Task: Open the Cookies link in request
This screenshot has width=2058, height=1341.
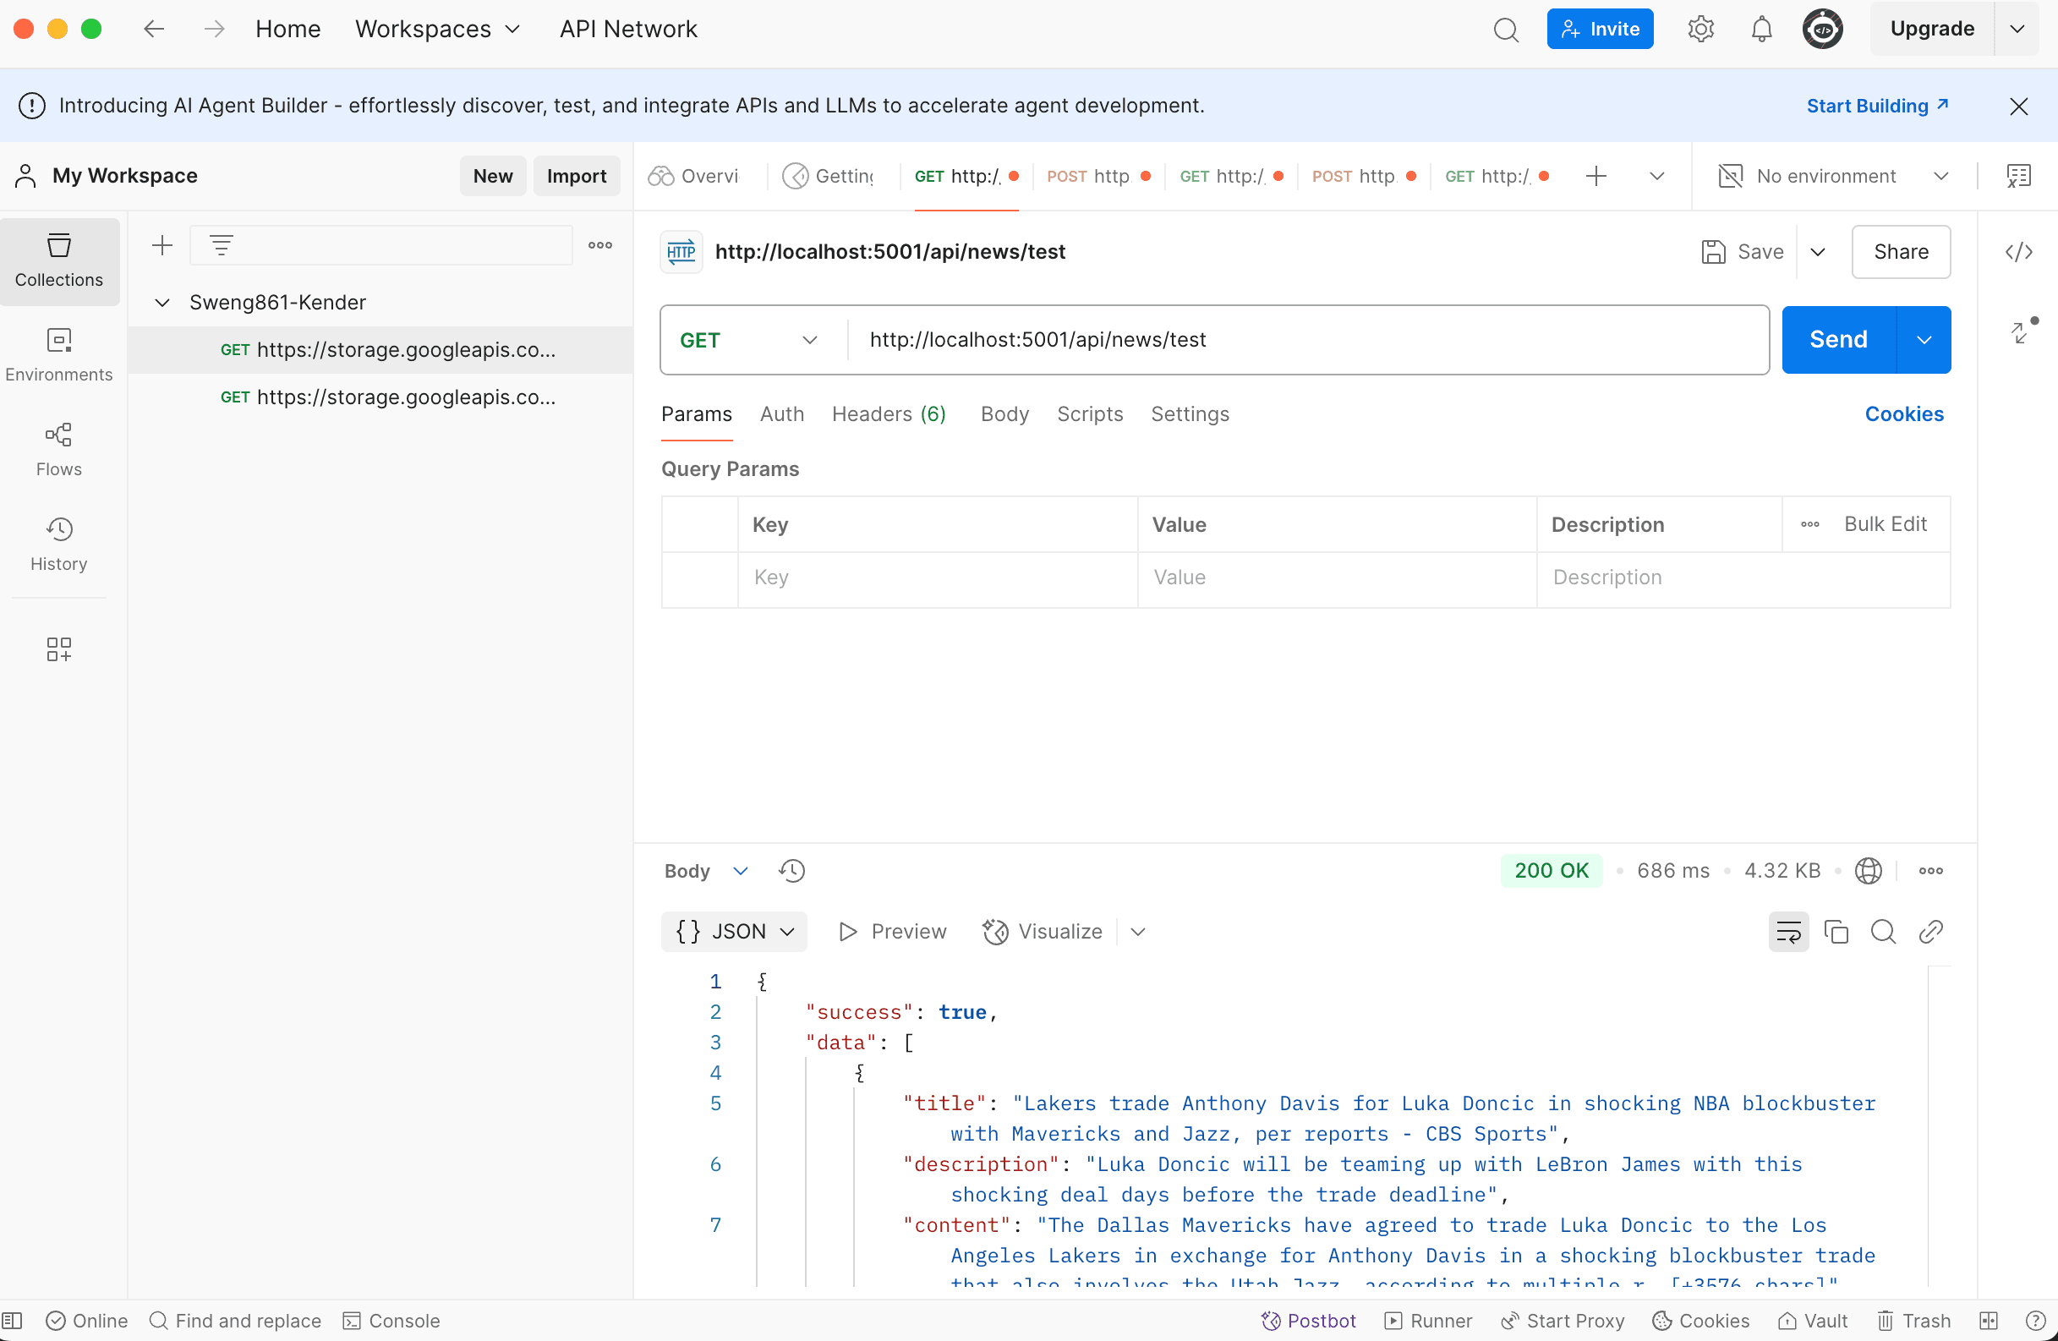Action: (x=1904, y=414)
